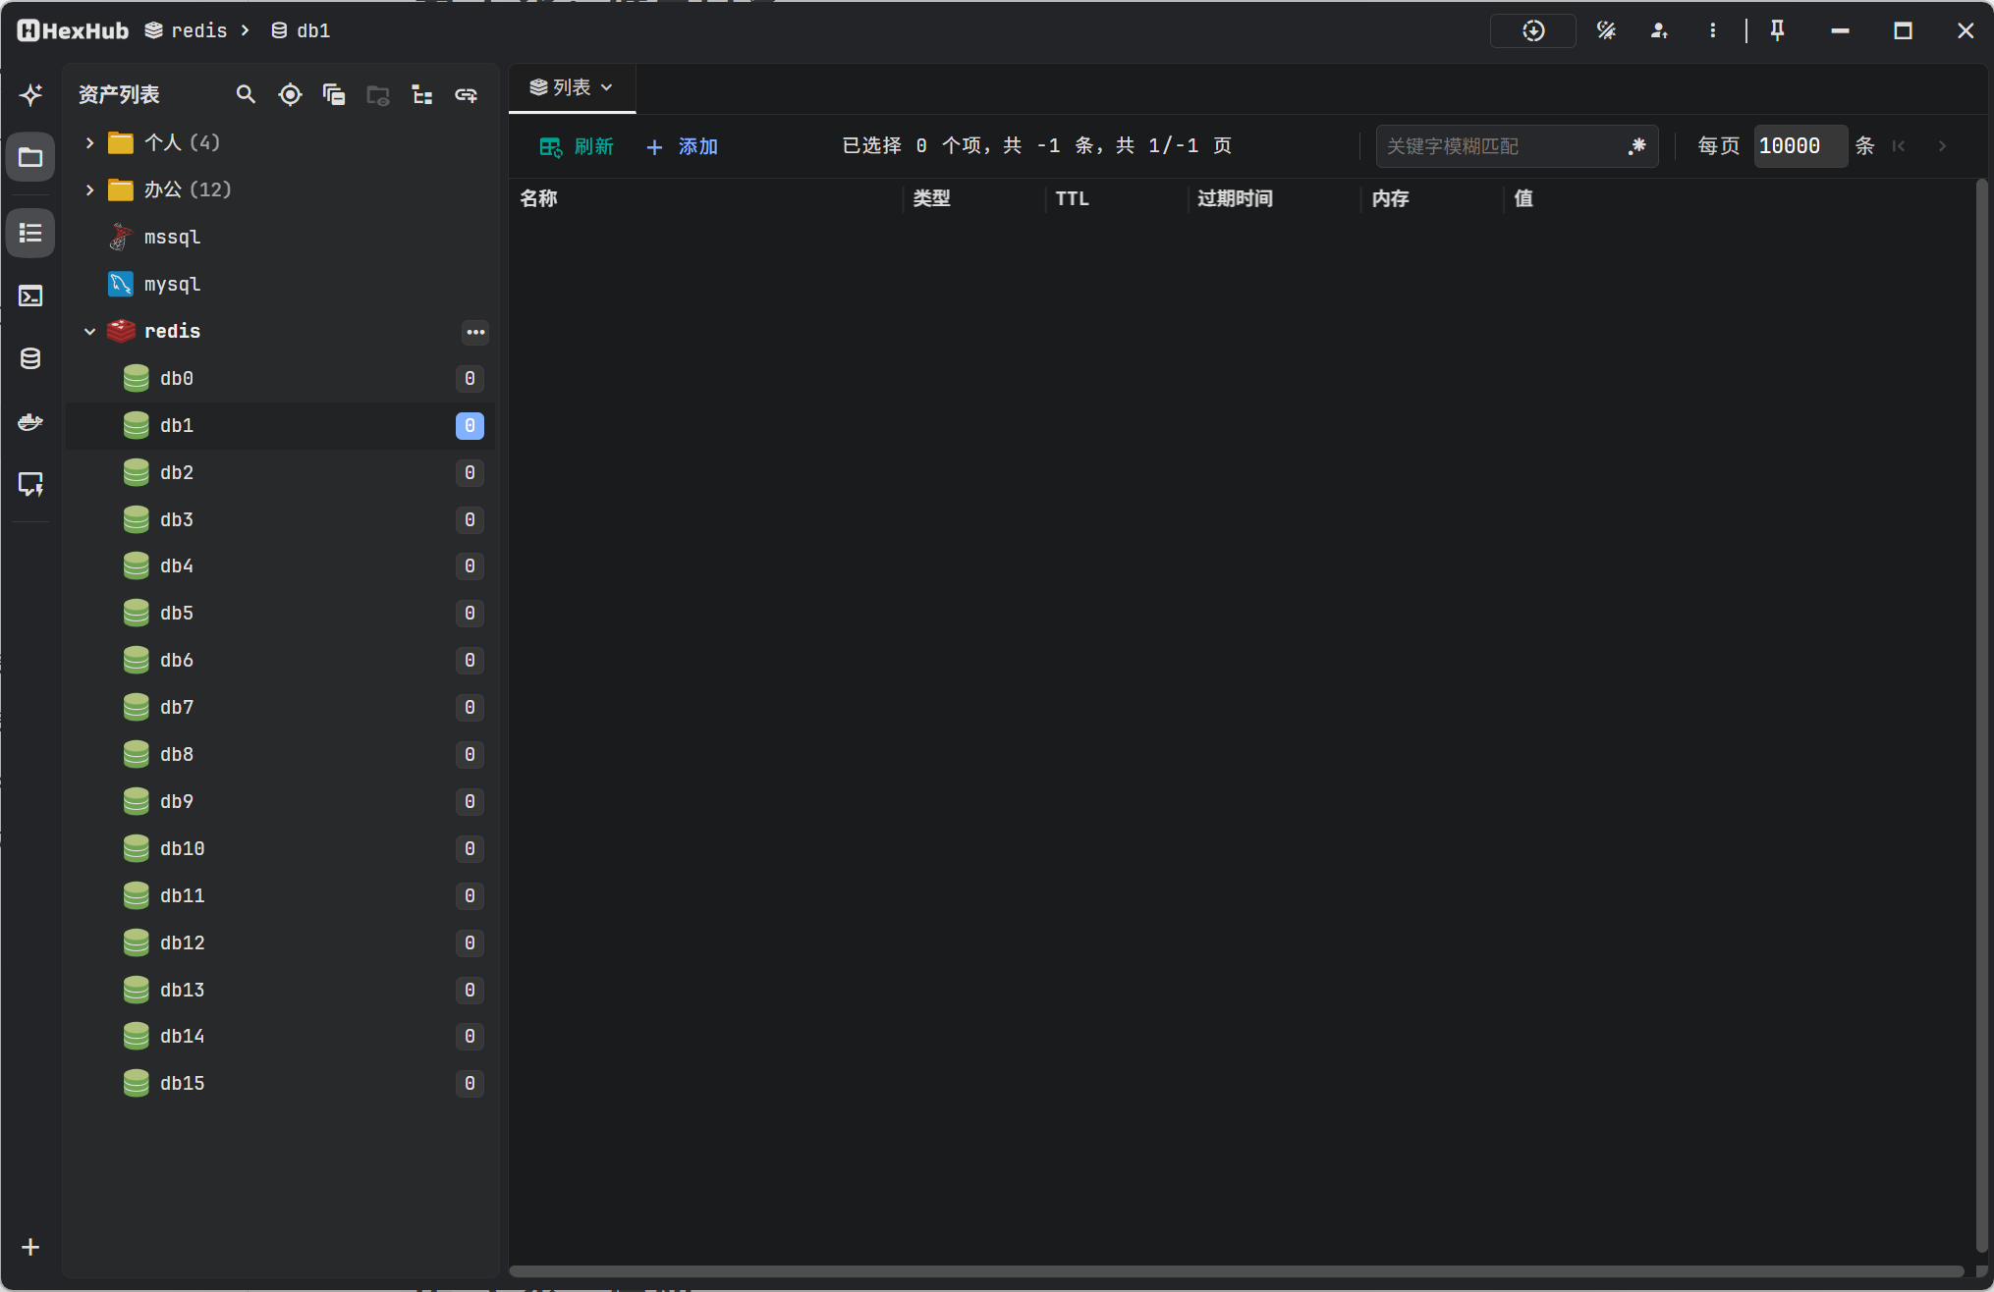Go to next page of results
This screenshot has width=1994, height=1292.
pos(1942,146)
